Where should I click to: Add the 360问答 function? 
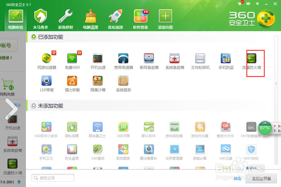[123, 130]
